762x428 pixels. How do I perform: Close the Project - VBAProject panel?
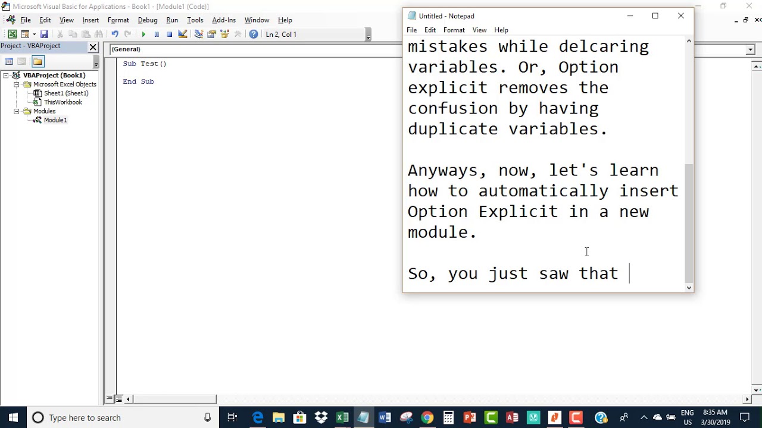coord(93,46)
